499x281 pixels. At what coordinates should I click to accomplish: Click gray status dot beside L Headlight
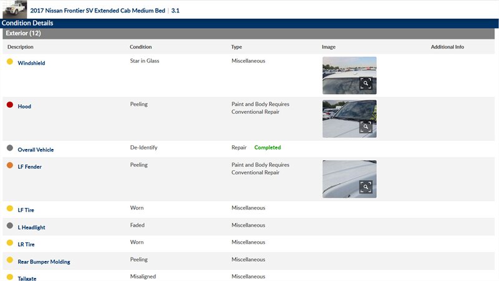tap(10, 226)
